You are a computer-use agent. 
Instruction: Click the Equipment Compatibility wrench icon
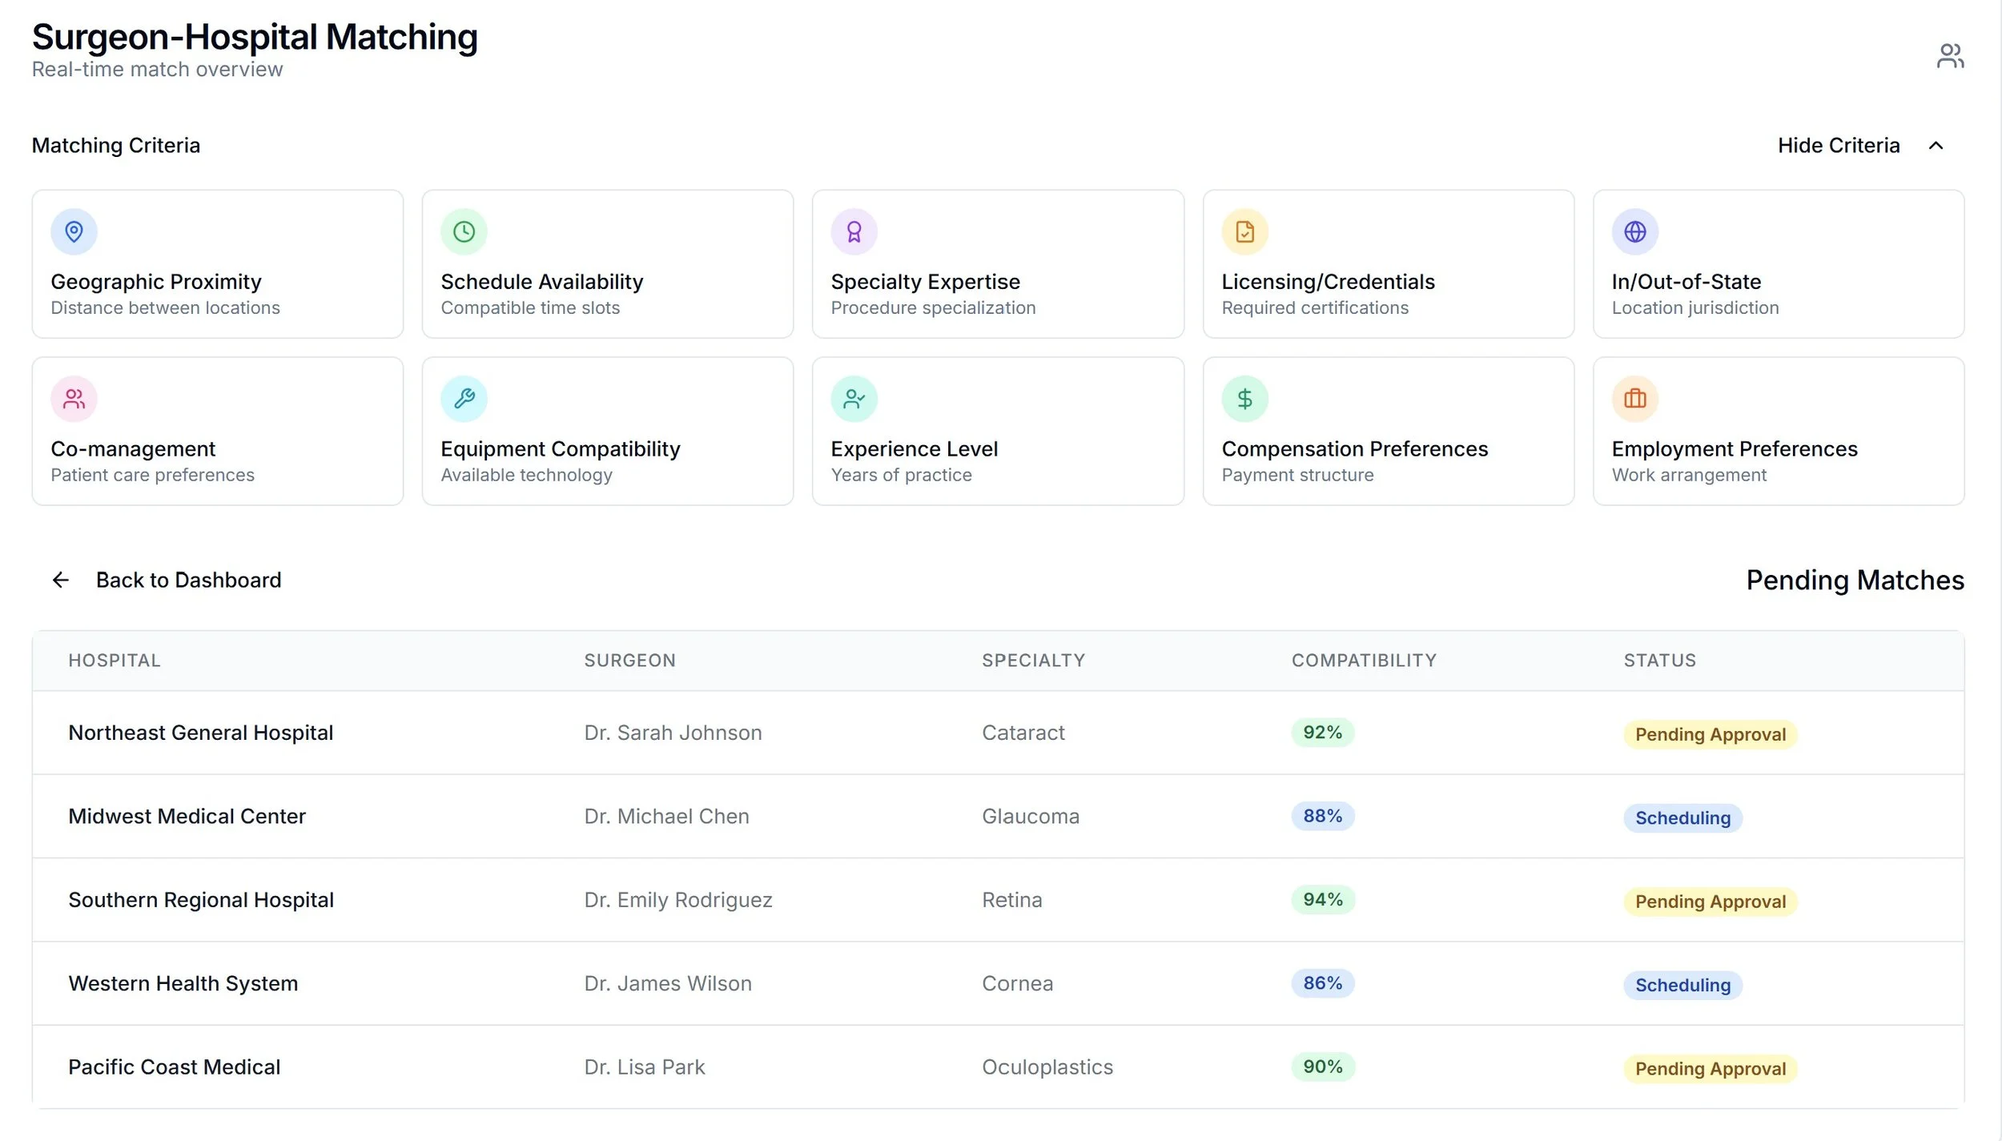[464, 399]
